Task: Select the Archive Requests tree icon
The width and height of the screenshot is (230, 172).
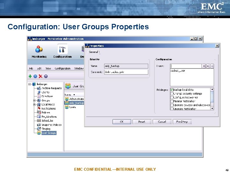Action: coord(39,88)
